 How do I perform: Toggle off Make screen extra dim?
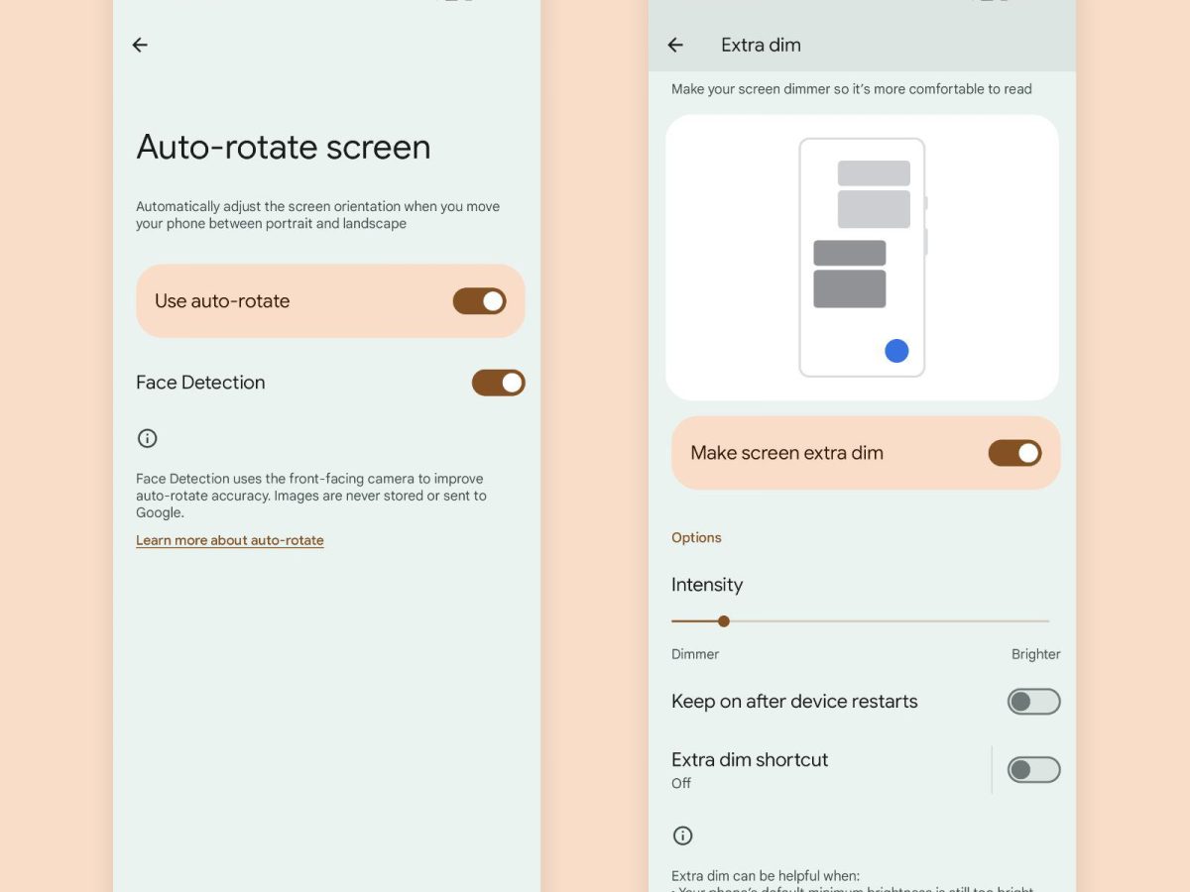pyautogui.click(x=1014, y=453)
